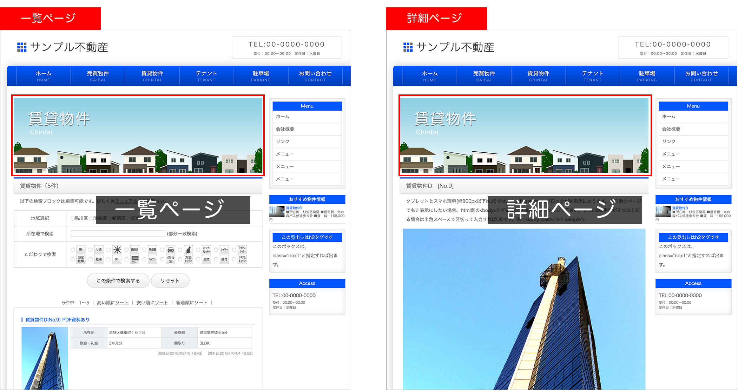Click the 角部屋 (corner room) feature icon

click(153, 250)
